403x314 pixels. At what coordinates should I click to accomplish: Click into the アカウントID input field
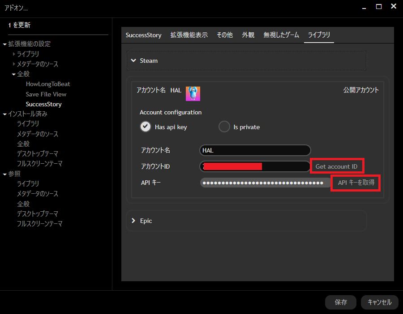(x=255, y=166)
